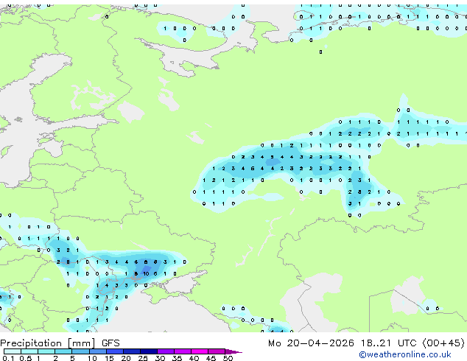Pick the 30–35 mm purple legend swatch
The height and width of the screenshot is (361, 467).
[166, 351]
